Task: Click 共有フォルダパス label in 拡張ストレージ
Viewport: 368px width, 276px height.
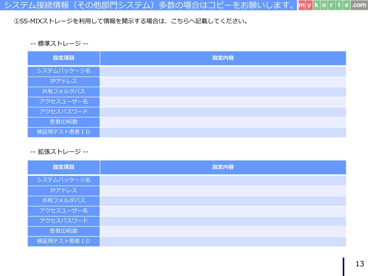Action: pos(64,201)
